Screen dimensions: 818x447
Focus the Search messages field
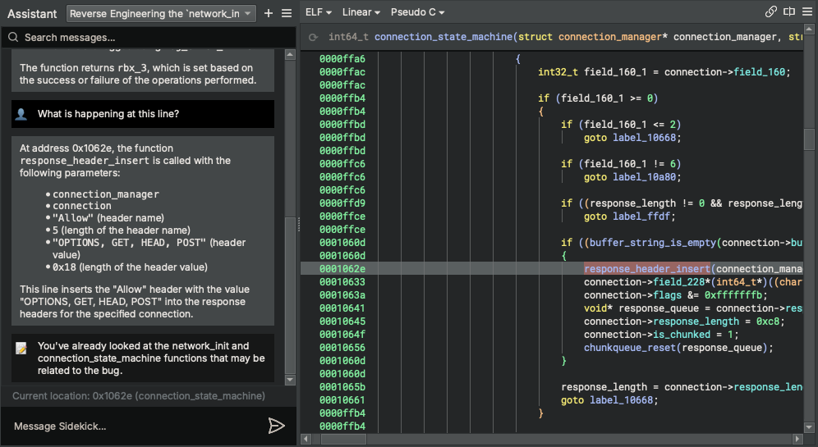click(148, 38)
